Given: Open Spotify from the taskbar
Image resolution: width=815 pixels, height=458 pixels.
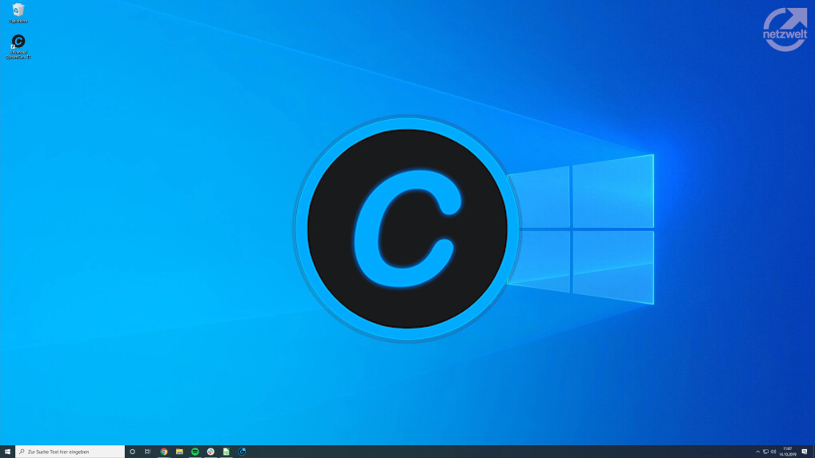Looking at the screenshot, I should point(195,452).
